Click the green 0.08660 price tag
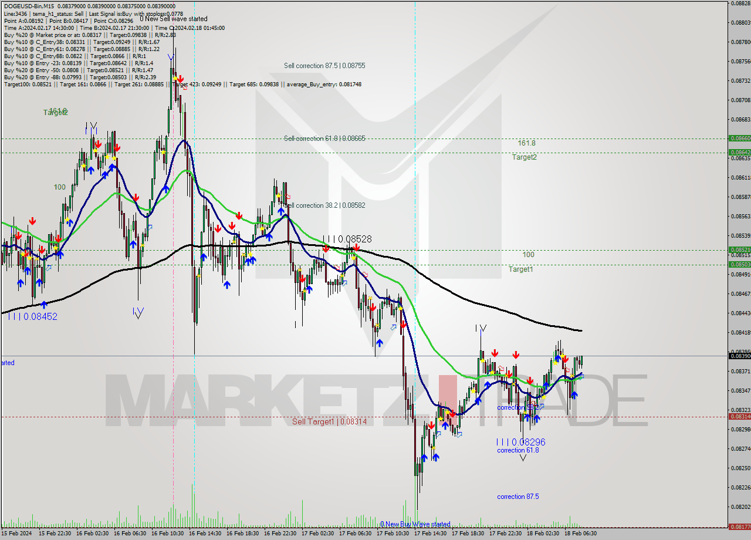Viewport: 751px width, 540px height. [739, 139]
